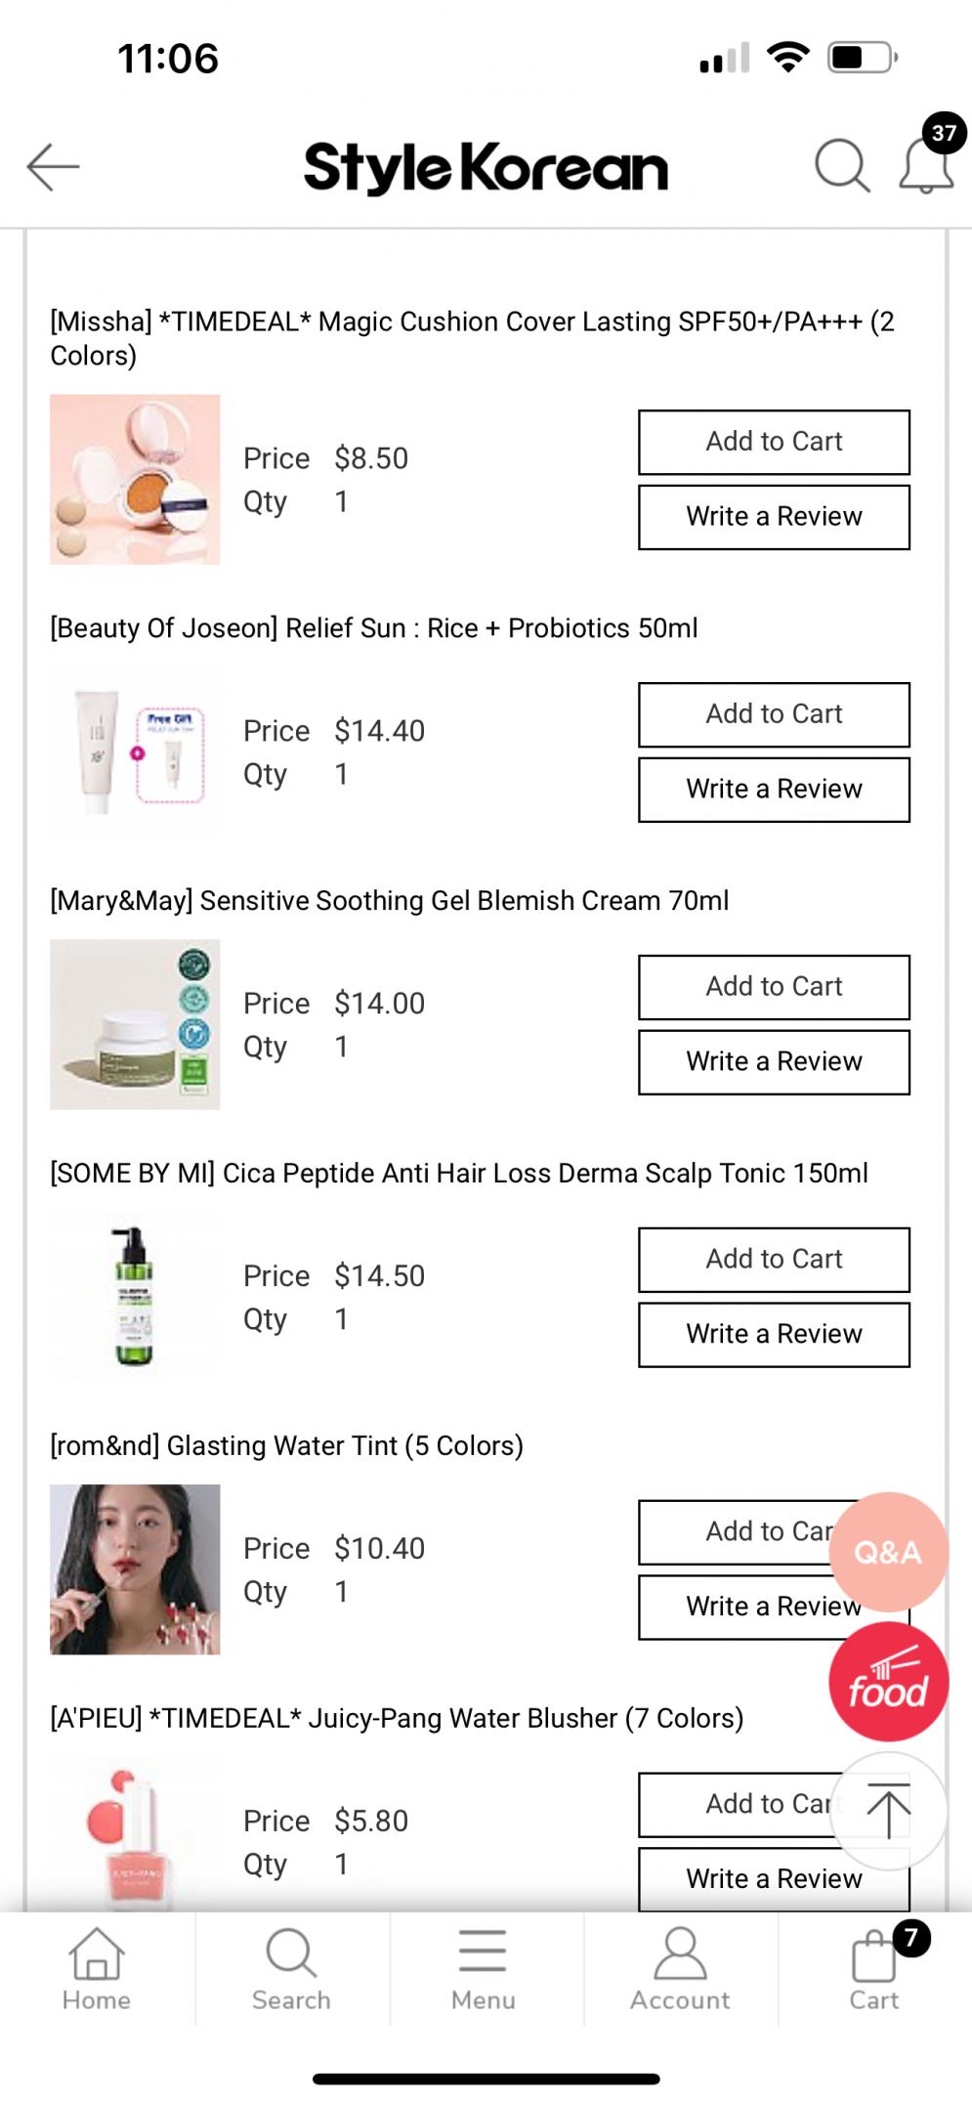Tap the back arrow icon
Viewport: 972px width, 2103px height.
53,166
